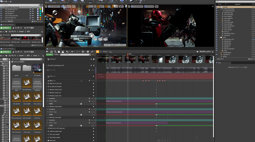Toggle visibility checkbox under Window_Crash_Rear2
255x142 pixels.
(x=81, y=115)
